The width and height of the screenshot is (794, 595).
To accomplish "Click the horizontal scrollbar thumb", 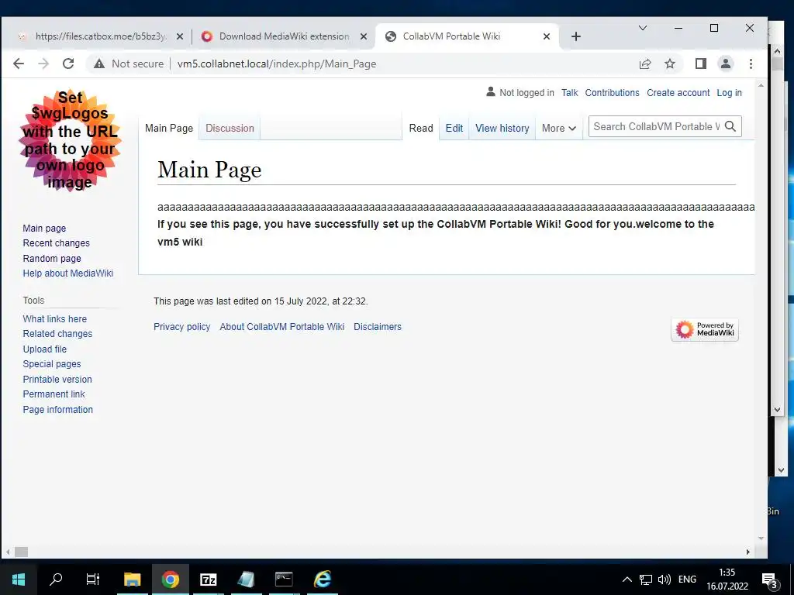I will [21, 552].
